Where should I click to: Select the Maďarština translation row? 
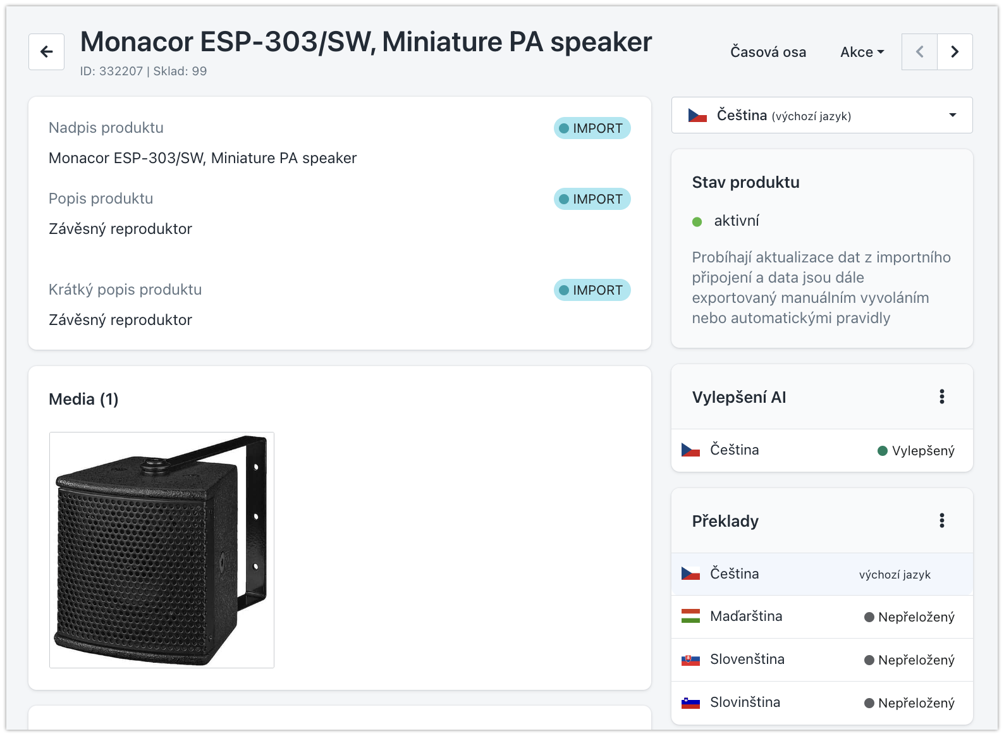[x=822, y=616]
